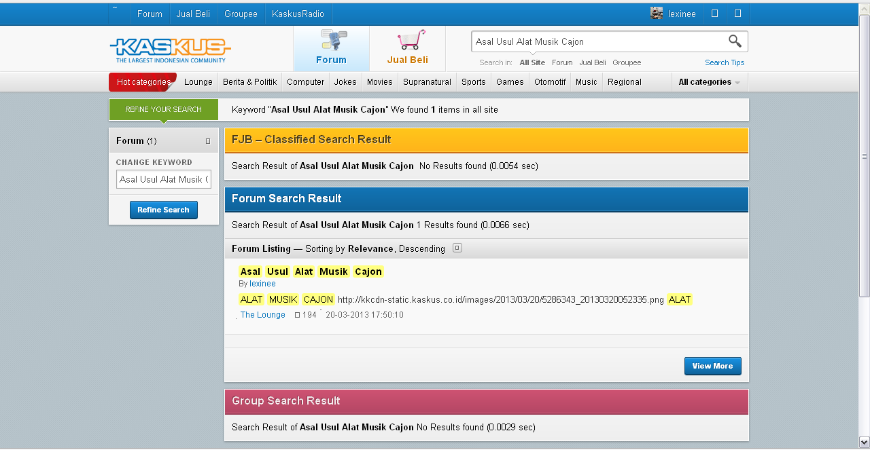Click the magnifier search icon
Viewport: 870px width, 450px height.
point(735,41)
